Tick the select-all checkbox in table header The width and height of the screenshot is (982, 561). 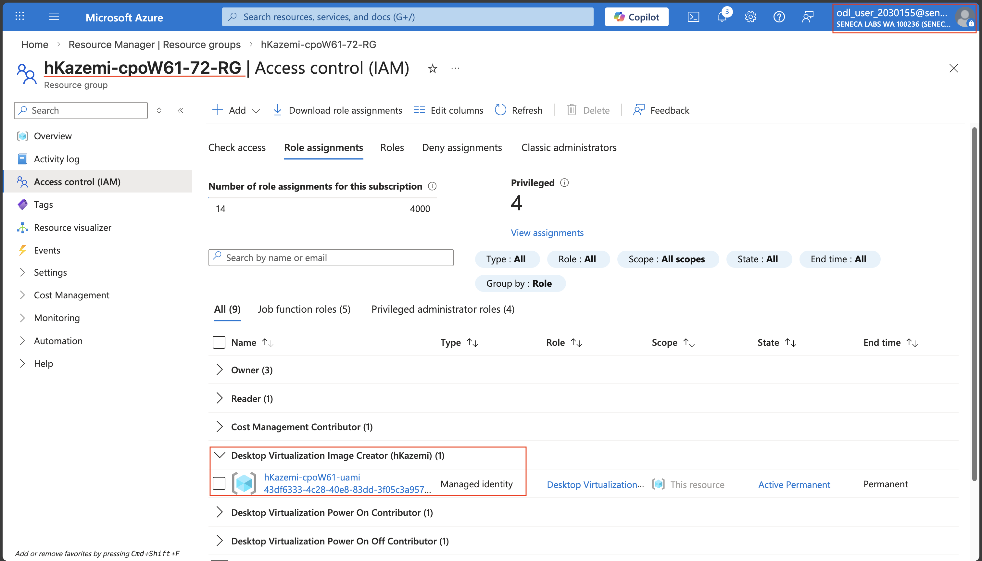click(219, 343)
